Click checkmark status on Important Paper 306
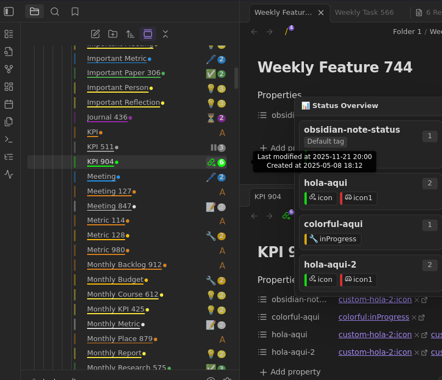Screen dimensions: 442x380 [x=210, y=74]
